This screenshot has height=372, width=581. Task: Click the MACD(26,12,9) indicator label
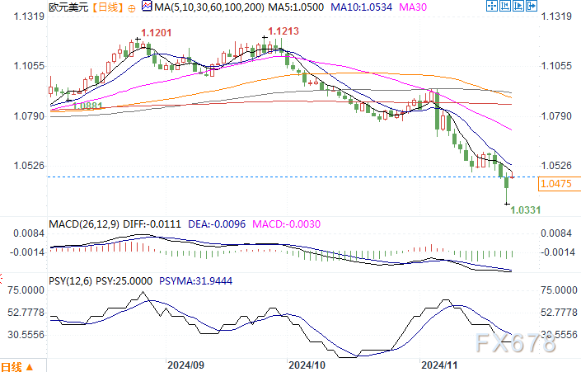click(84, 222)
